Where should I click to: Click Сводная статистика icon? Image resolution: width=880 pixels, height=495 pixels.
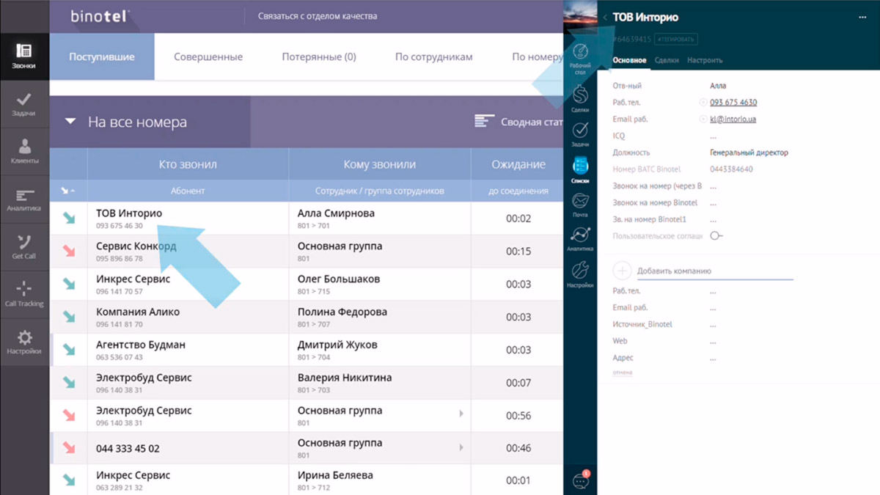(x=485, y=121)
